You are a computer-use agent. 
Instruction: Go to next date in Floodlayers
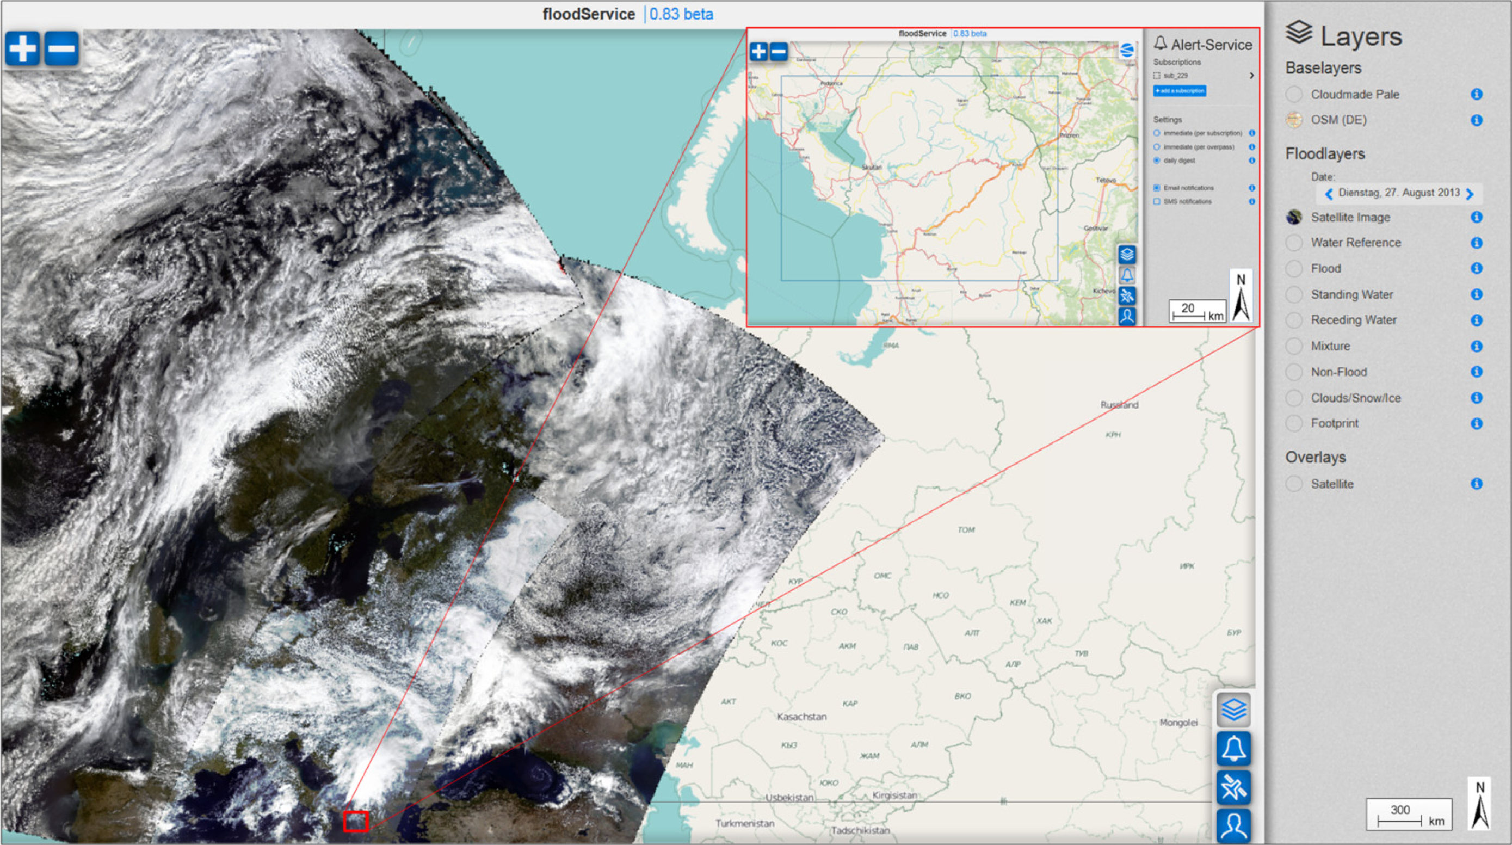pos(1470,194)
